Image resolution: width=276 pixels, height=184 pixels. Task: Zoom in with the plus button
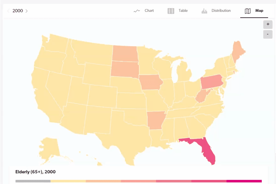click(268, 24)
